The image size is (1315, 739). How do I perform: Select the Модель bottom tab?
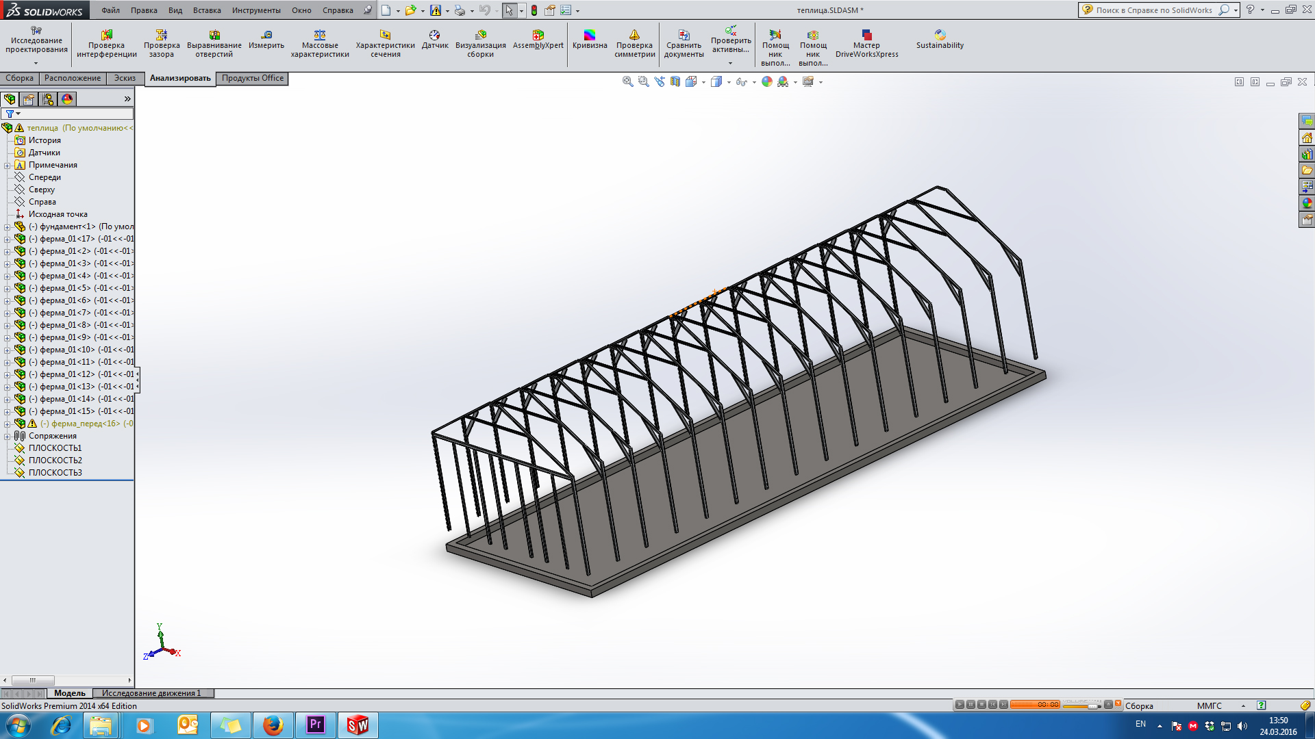pyautogui.click(x=70, y=693)
